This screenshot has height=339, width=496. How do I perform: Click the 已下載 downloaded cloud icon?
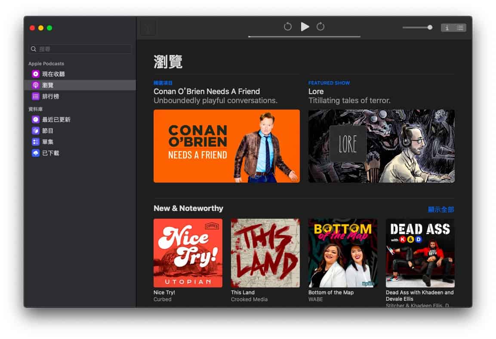click(35, 153)
